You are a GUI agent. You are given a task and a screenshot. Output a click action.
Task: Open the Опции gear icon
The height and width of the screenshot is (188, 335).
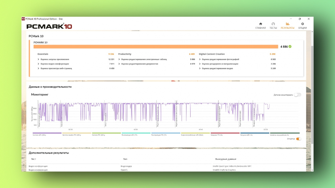coord(303,24)
